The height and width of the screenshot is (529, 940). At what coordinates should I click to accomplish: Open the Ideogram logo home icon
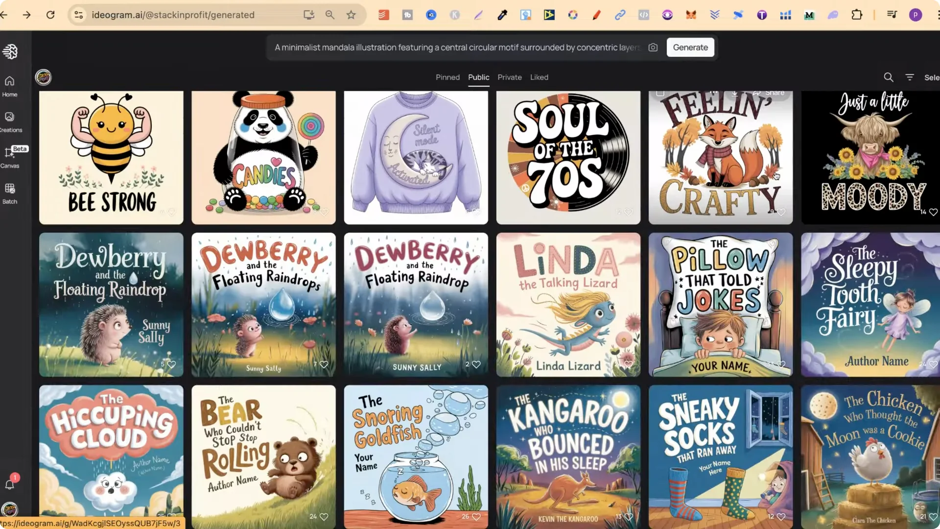10,51
